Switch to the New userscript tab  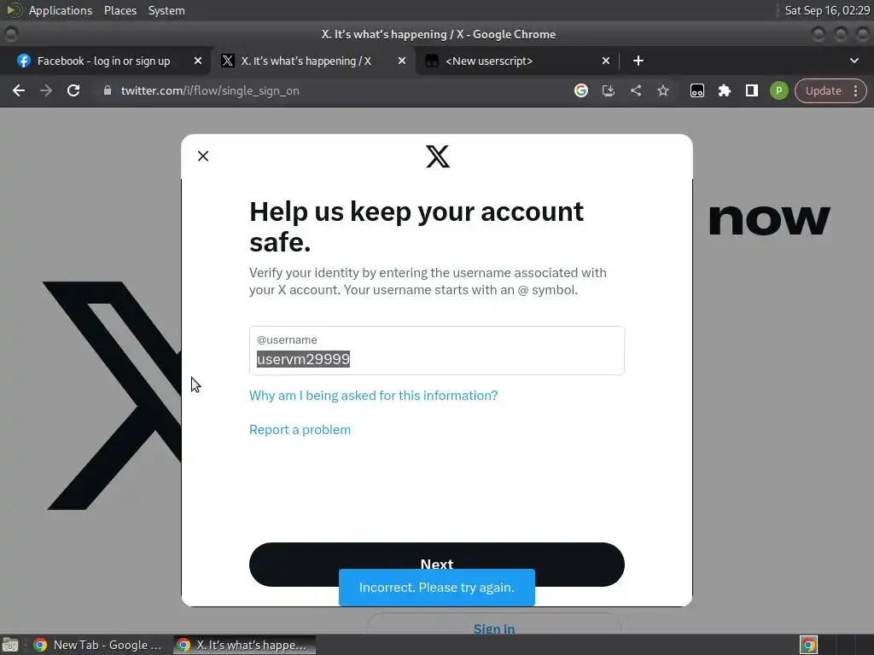point(517,61)
